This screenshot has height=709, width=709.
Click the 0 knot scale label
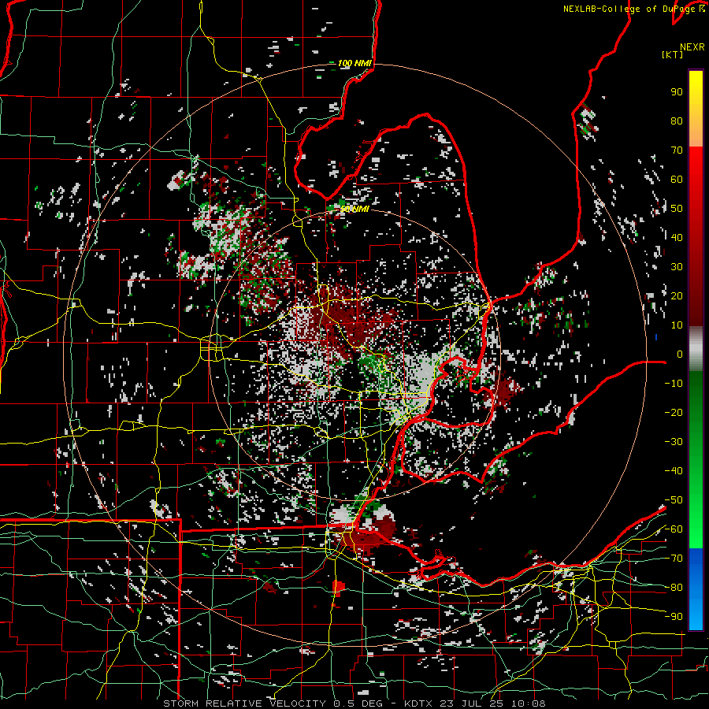coord(680,354)
